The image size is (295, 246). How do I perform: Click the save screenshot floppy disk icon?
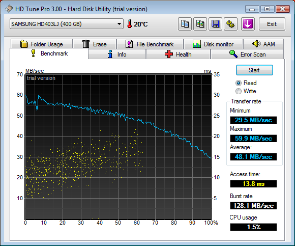[215, 24]
